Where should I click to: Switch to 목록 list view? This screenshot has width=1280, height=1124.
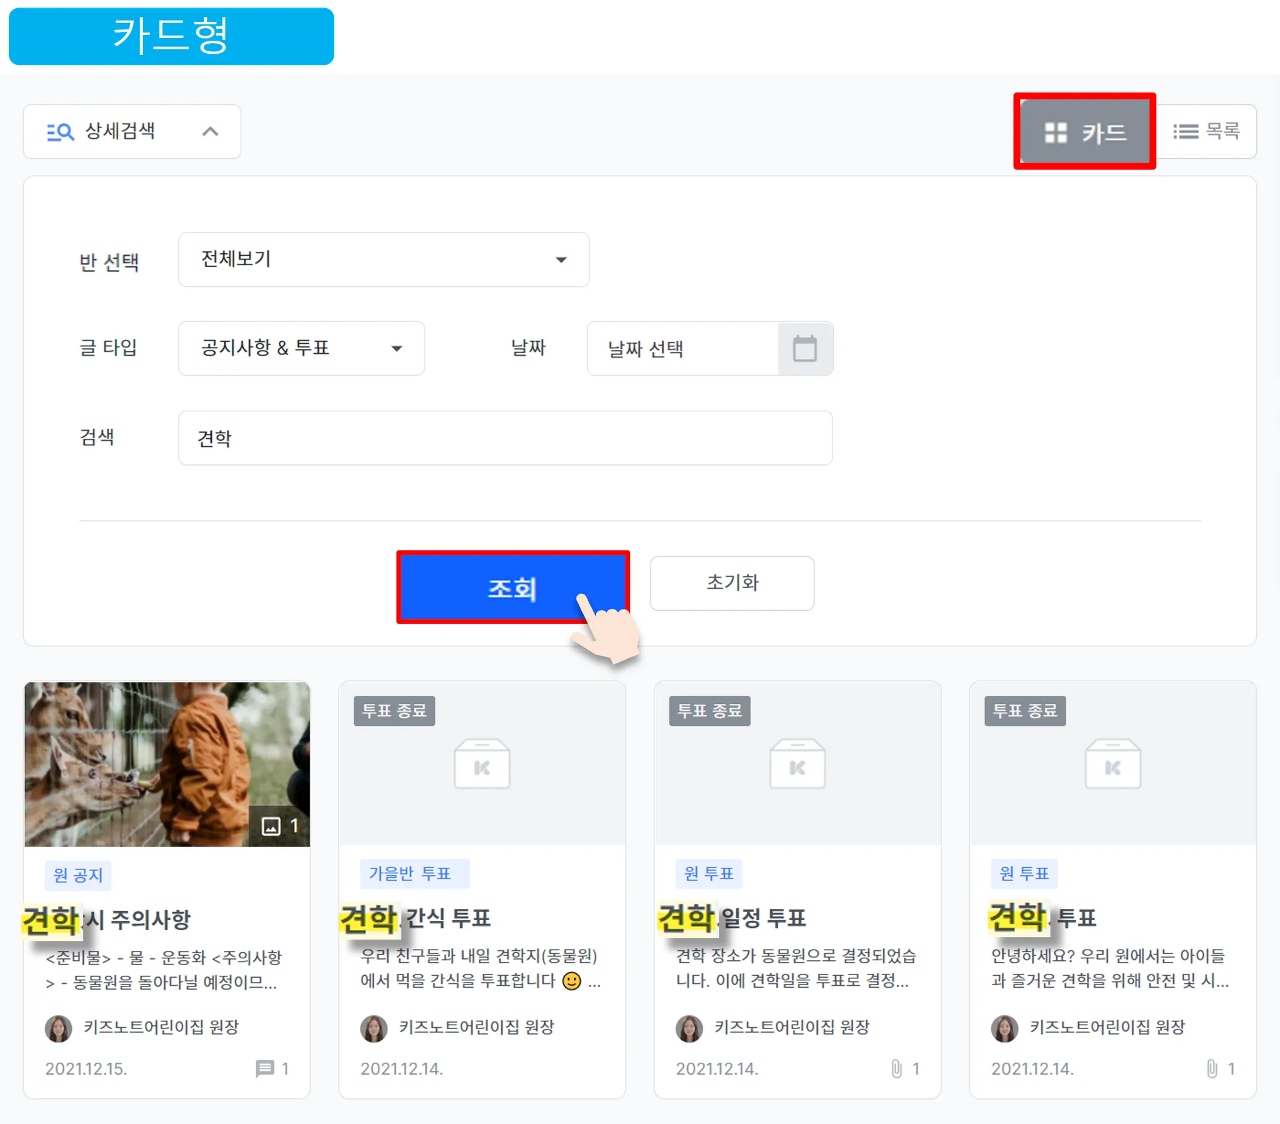click(x=1206, y=131)
